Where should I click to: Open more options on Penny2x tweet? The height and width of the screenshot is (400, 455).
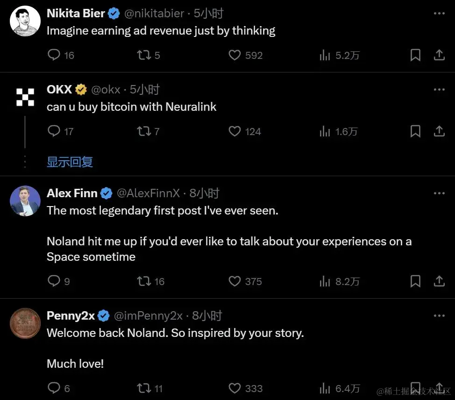[439, 316]
